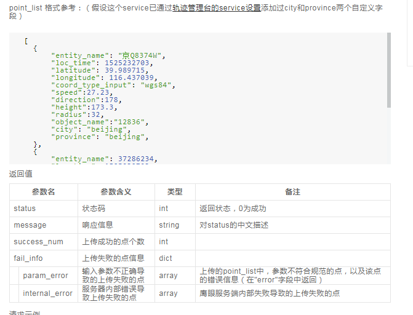Click the speed value 27.23

point(98,92)
